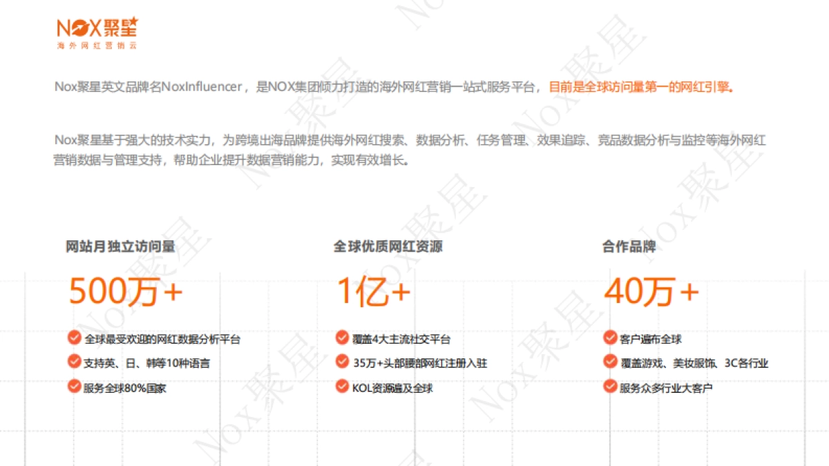
Task: Click the checkmark beside 覆盖游戏、美妆服饰、3C各行业
Action: 609,362
